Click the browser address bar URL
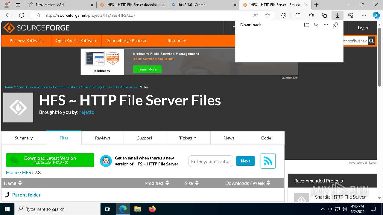Image resolution: width=383 pixels, height=215 pixels. (90, 15)
